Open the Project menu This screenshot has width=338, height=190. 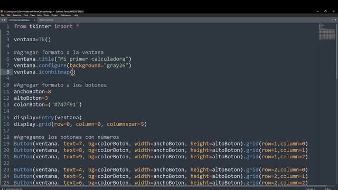point(55,15)
